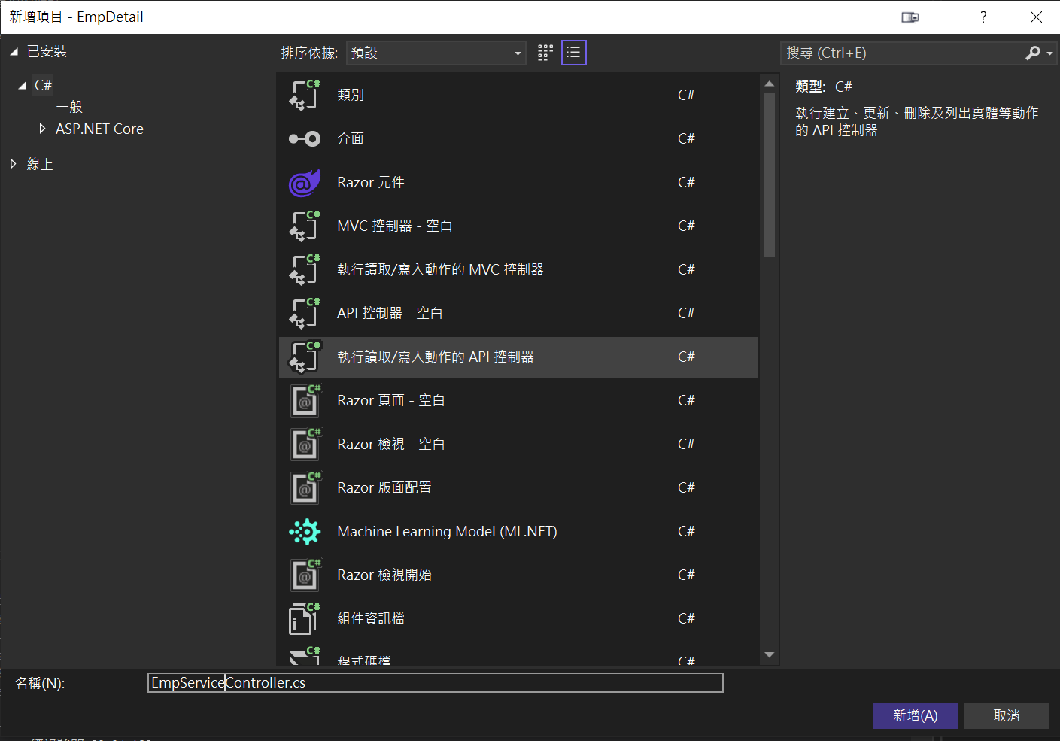
Task: Click the MVC 控制器 - 空白 icon
Action: (x=305, y=226)
